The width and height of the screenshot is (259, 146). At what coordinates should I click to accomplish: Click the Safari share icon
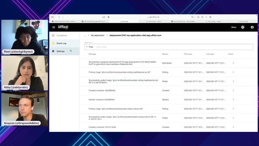202,17
